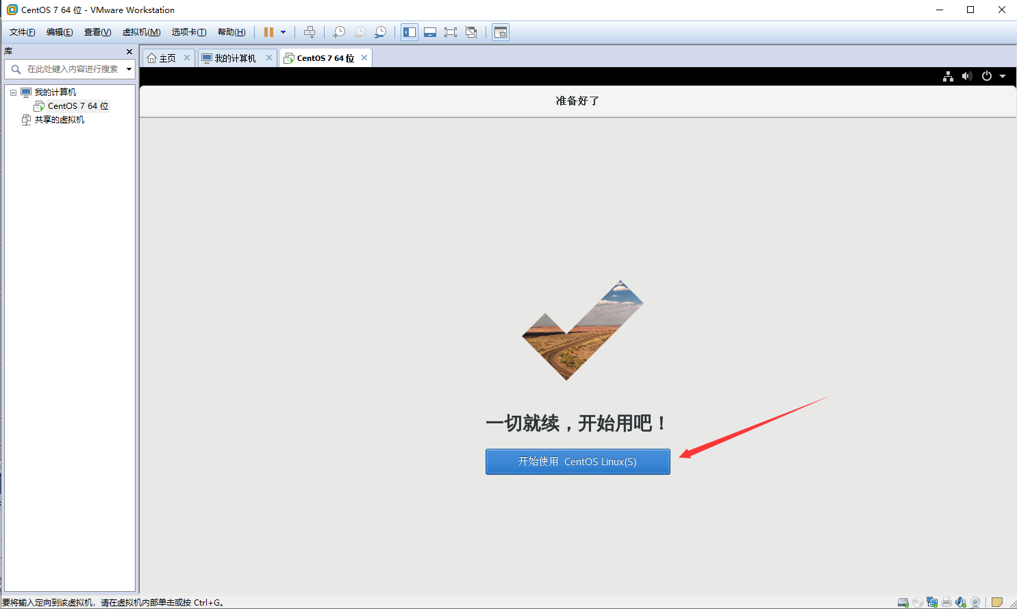This screenshot has height=609, width=1017.
Task: Send Ctrl+Alt+Del to the virtual machine
Action: coord(310,32)
